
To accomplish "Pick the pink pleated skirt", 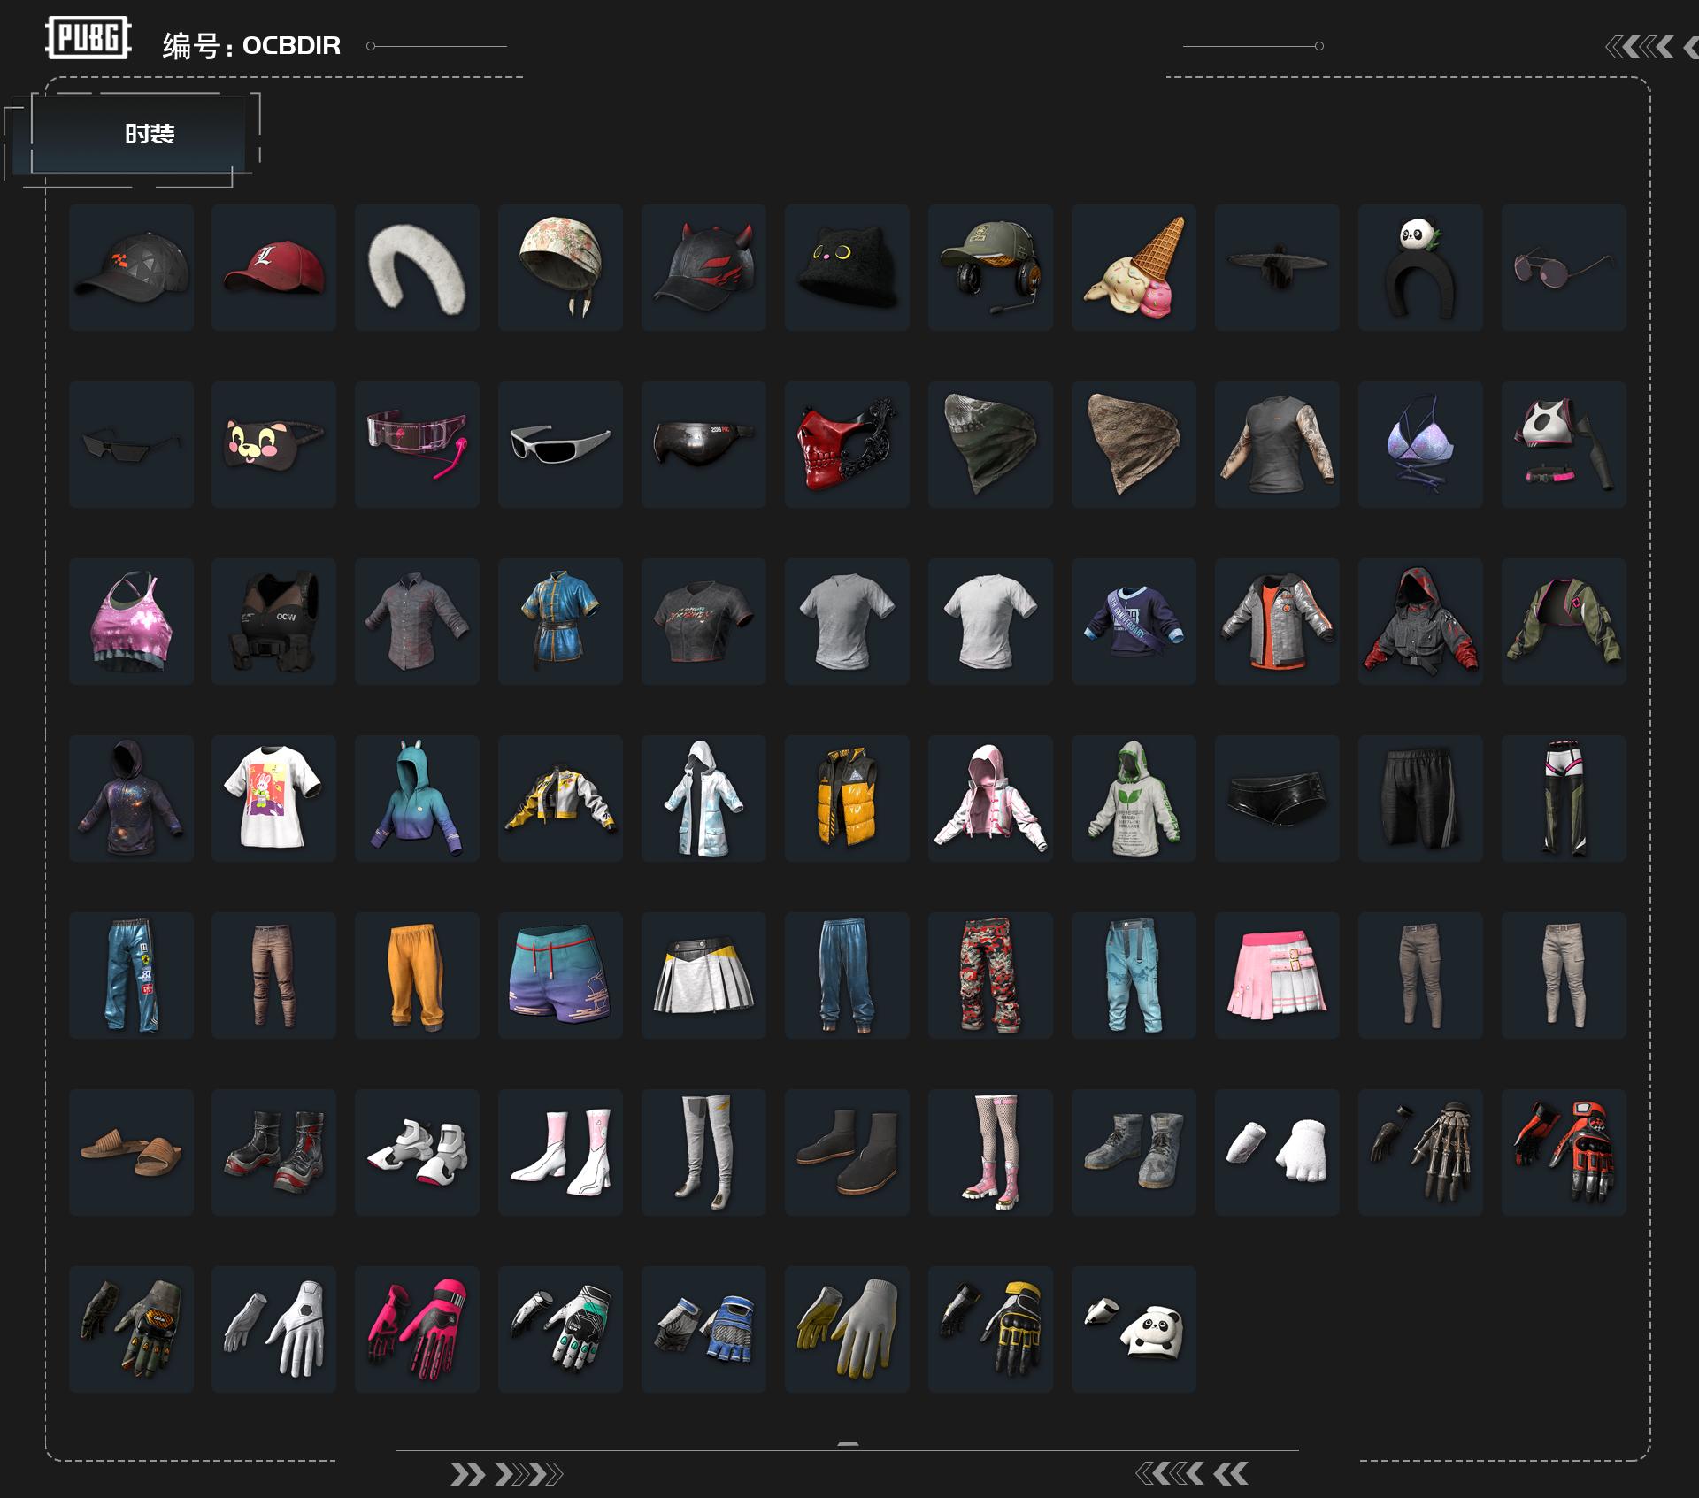I will 1277,975.
